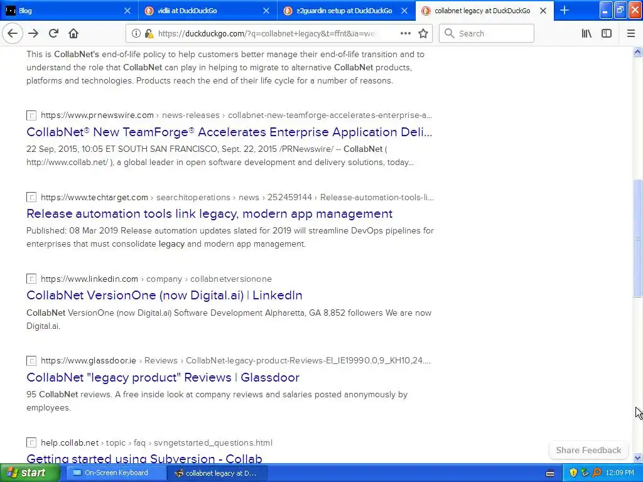This screenshot has height=482, width=643.
Task: Click snippet text '95 CollabNet reviews'
Action: click(x=69, y=394)
